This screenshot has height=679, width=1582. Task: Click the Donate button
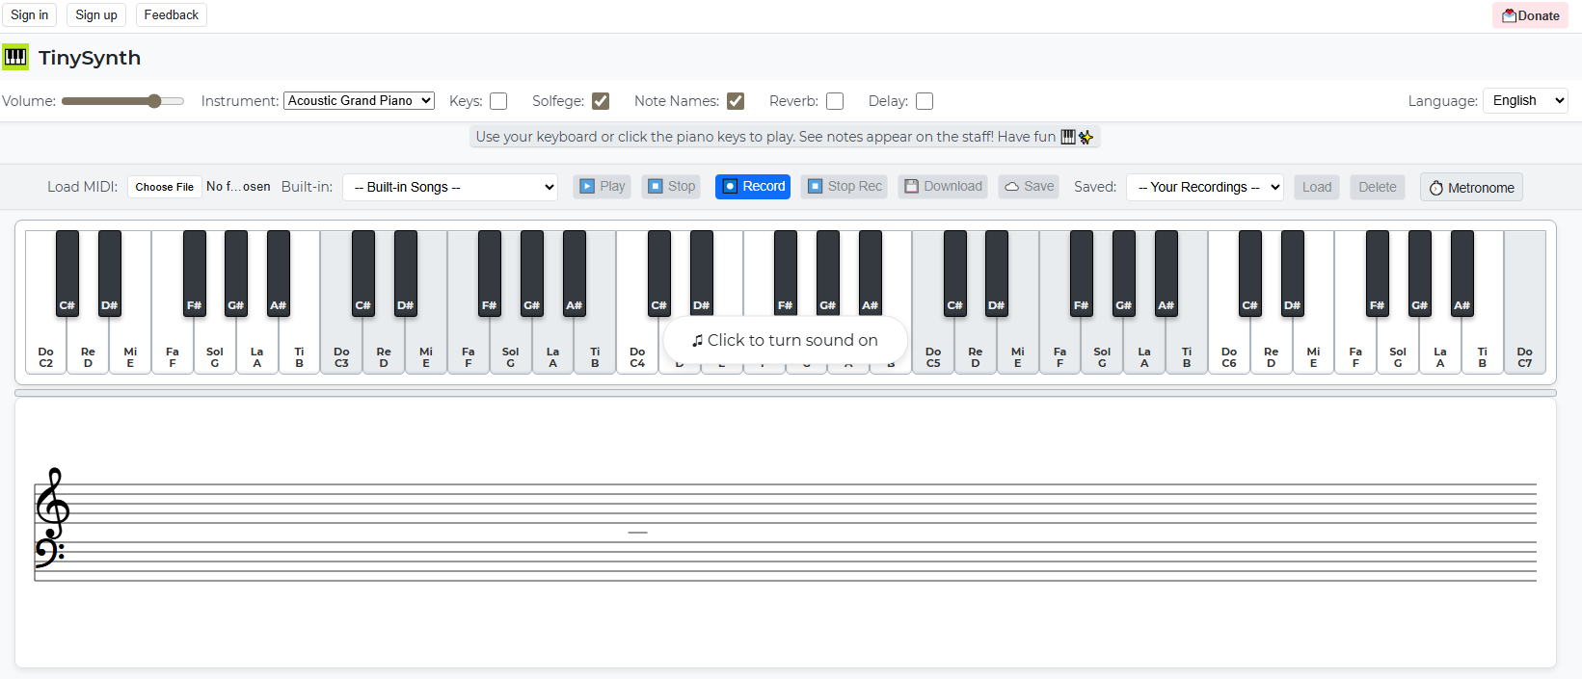pyautogui.click(x=1530, y=15)
